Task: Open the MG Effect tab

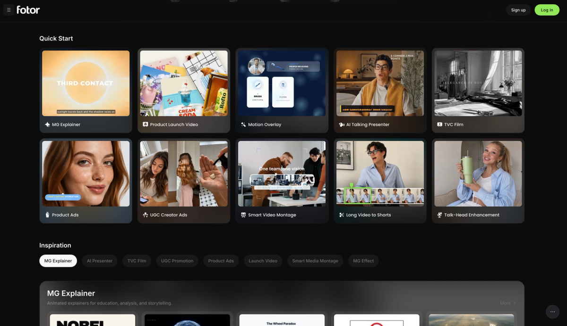Action: [363, 261]
